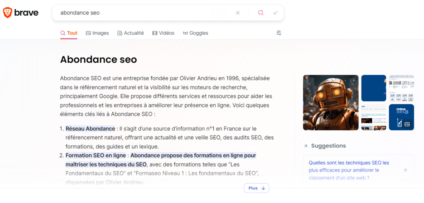Click the highlighted Formation SEO en ligne text
Viewport: 424px width, 203px height.
pyautogui.click(x=96, y=156)
